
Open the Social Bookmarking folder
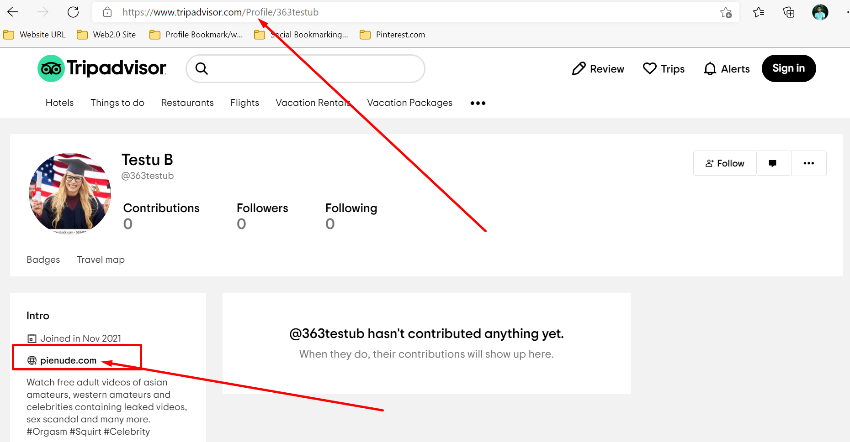(x=301, y=35)
